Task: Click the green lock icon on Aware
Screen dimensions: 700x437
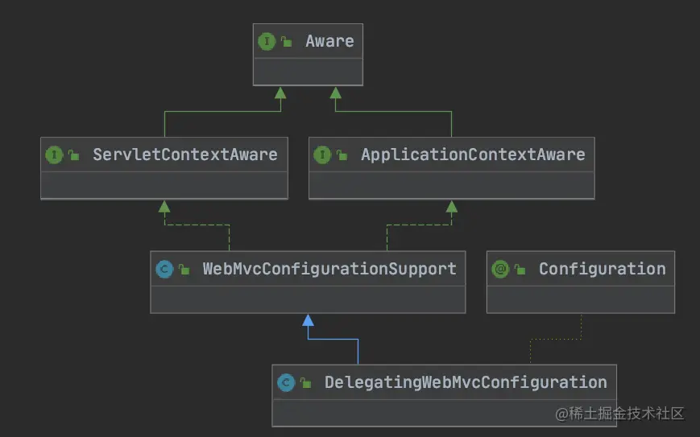Action: click(x=287, y=42)
